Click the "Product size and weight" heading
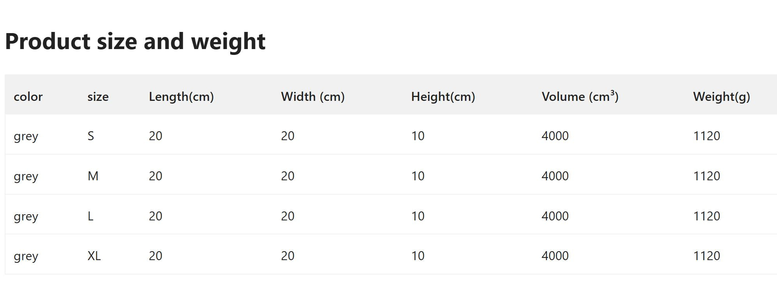The image size is (777, 301). click(135, 41)
